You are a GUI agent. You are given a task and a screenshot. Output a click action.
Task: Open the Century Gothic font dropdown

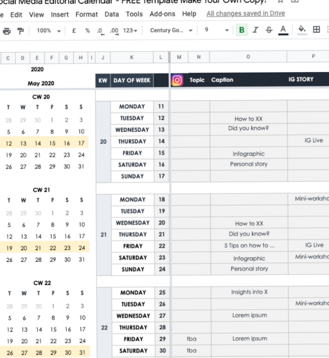[x=171, y=30]
